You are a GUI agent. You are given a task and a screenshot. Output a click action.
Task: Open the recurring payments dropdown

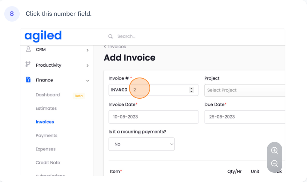point(141,144)
